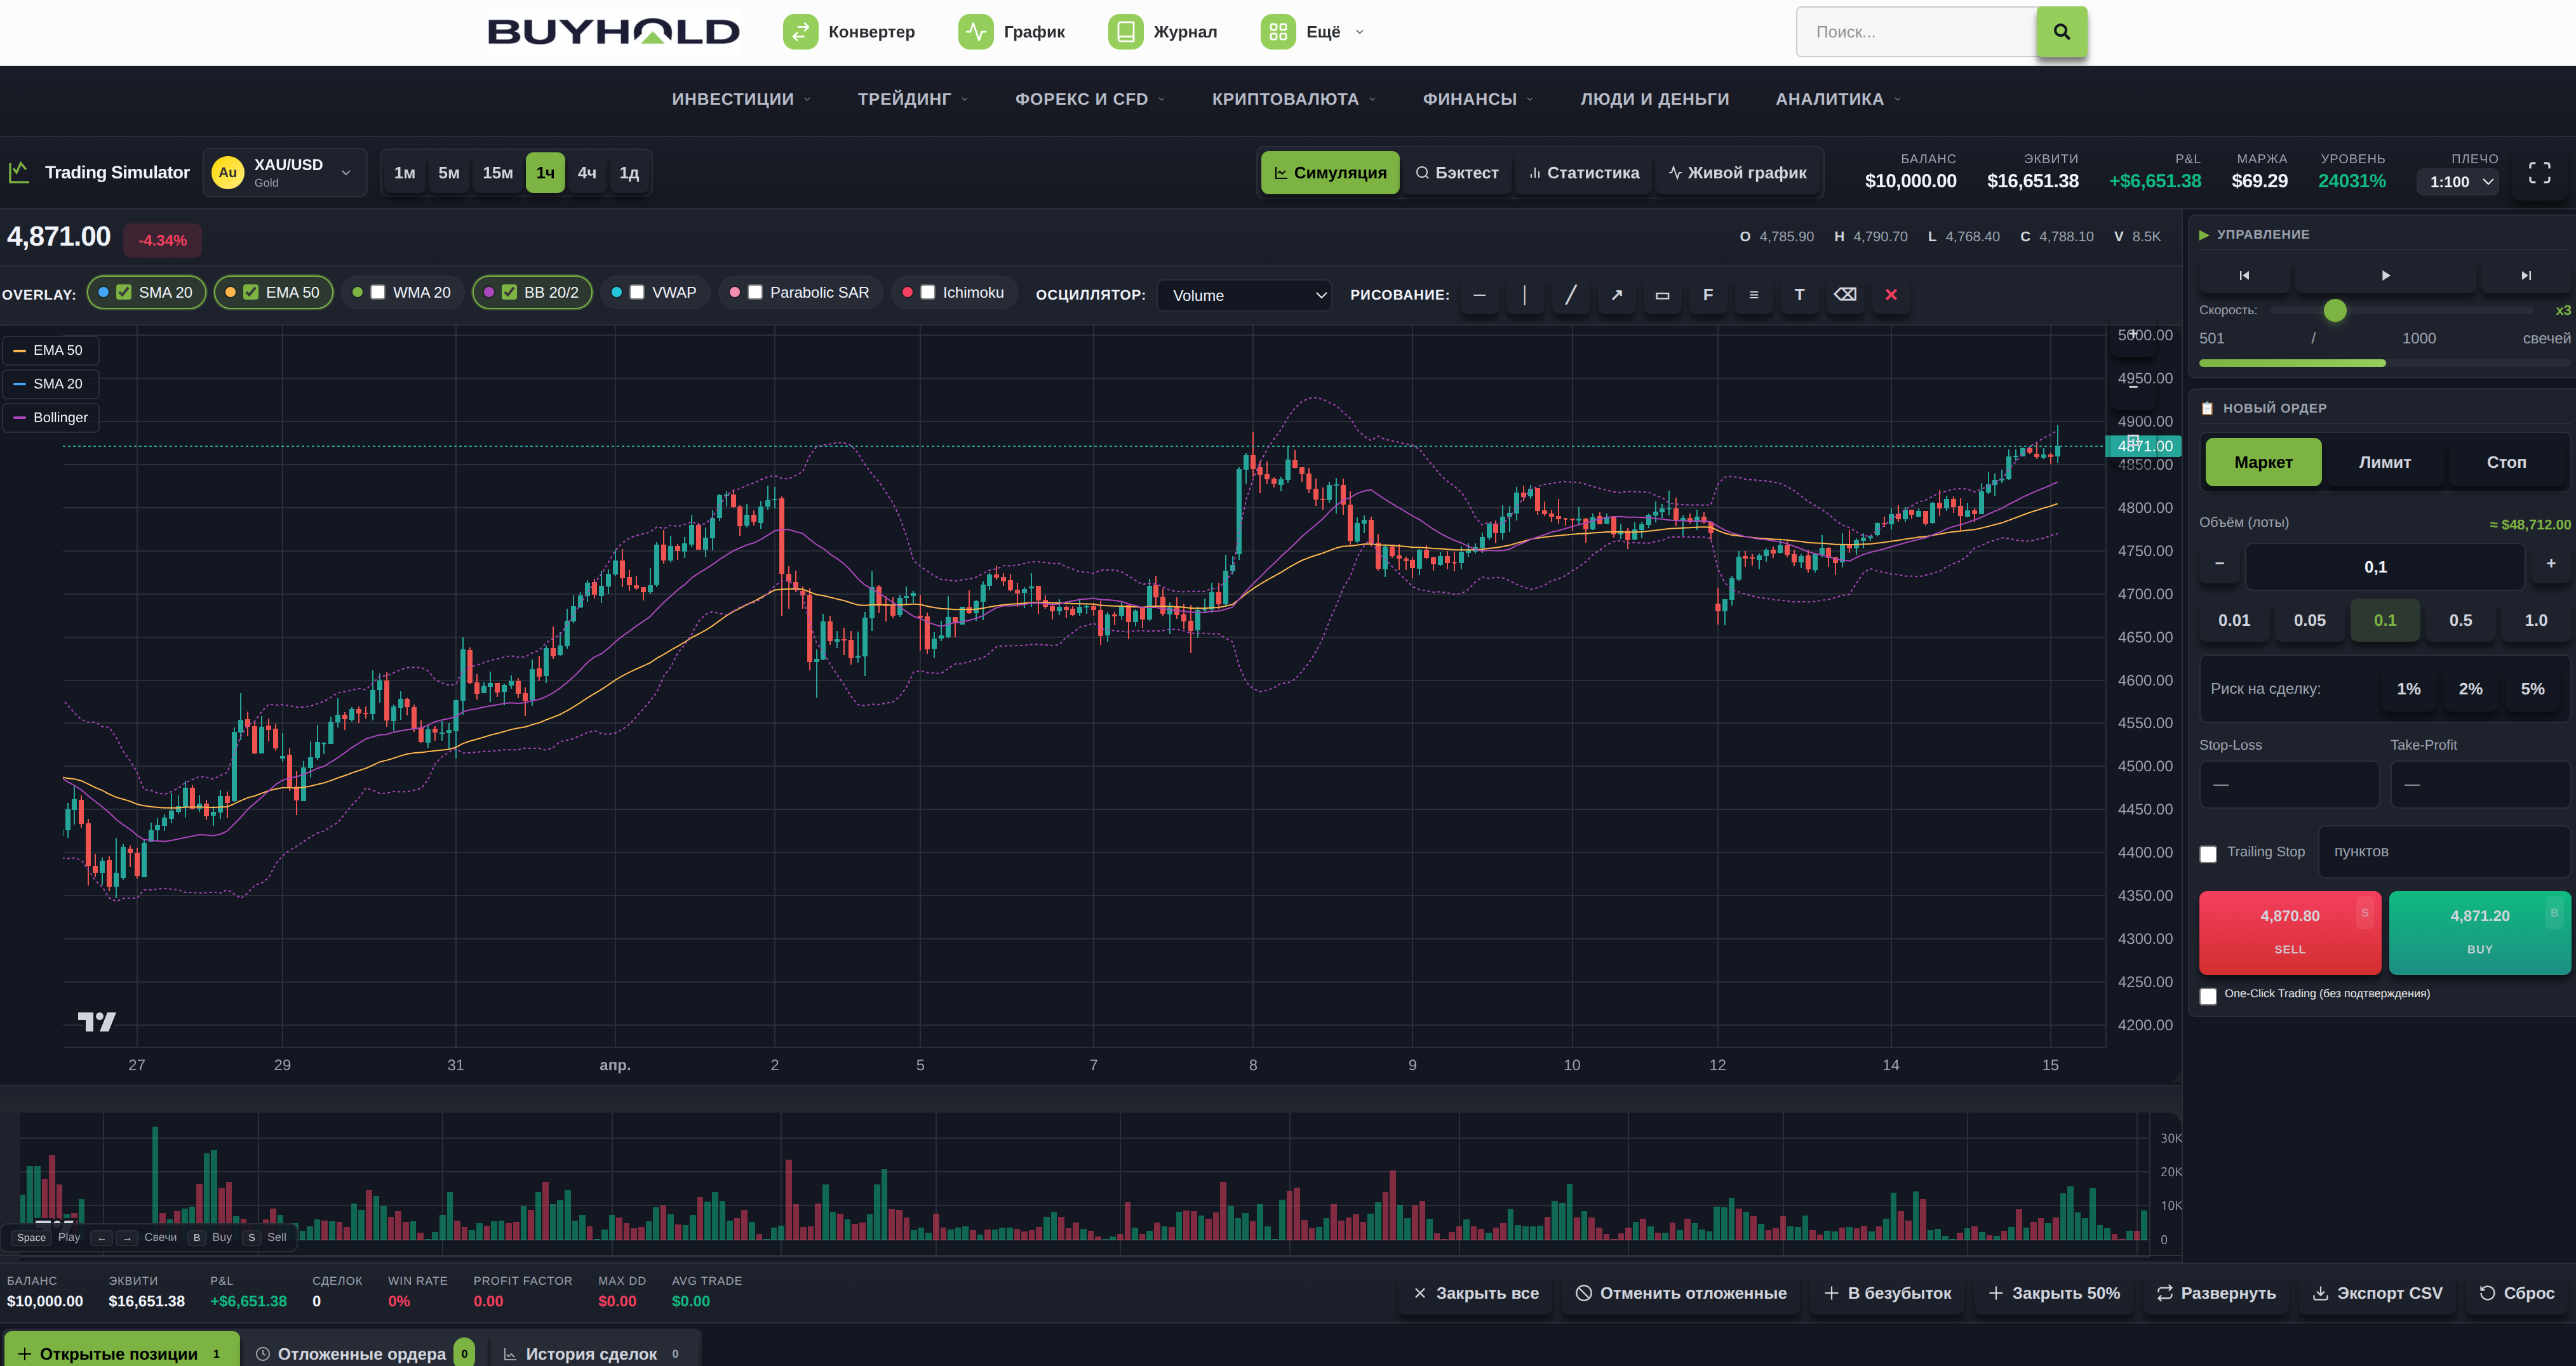Expand the ТРЕЙДИНГ menu
Viewport: 2576px width, 1366px height.
[913, 99]
